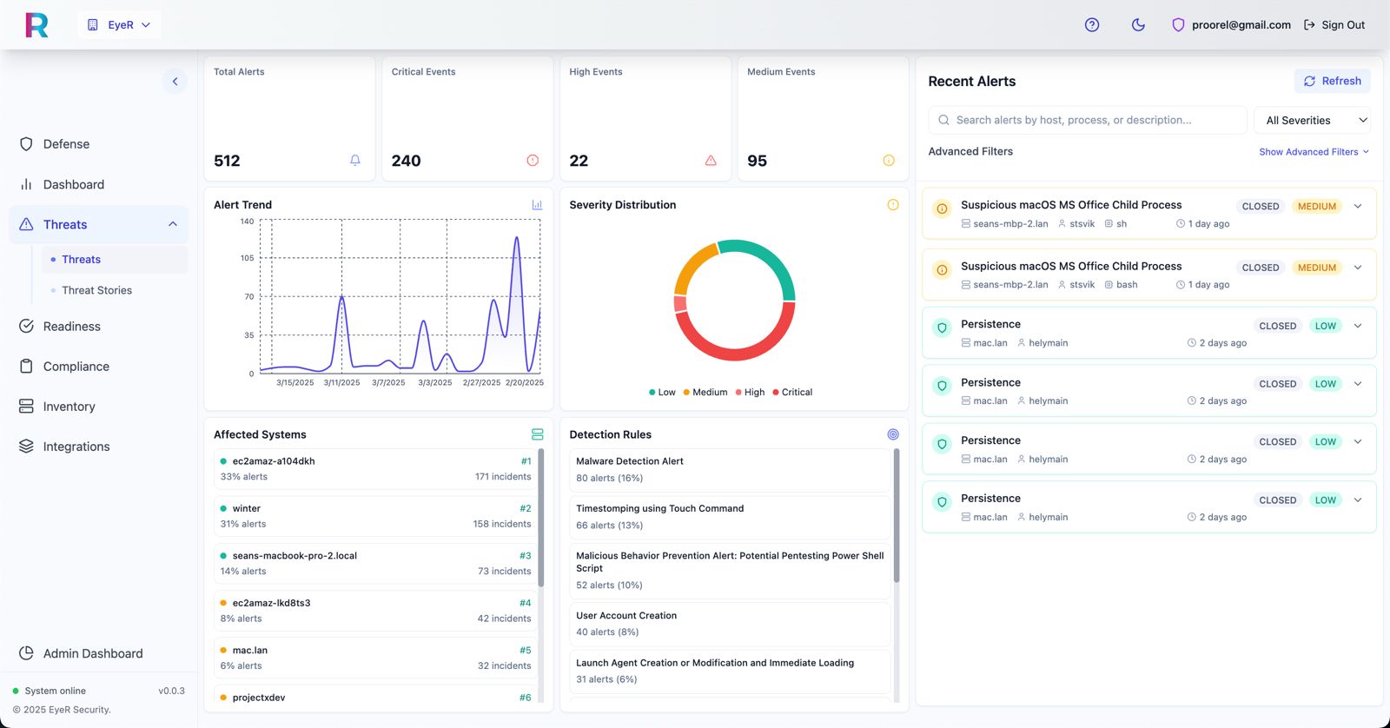This screenshot has width=1390, height=728.
Task: Expand the second Persistence alert chevron
Action: [1358, 384]
